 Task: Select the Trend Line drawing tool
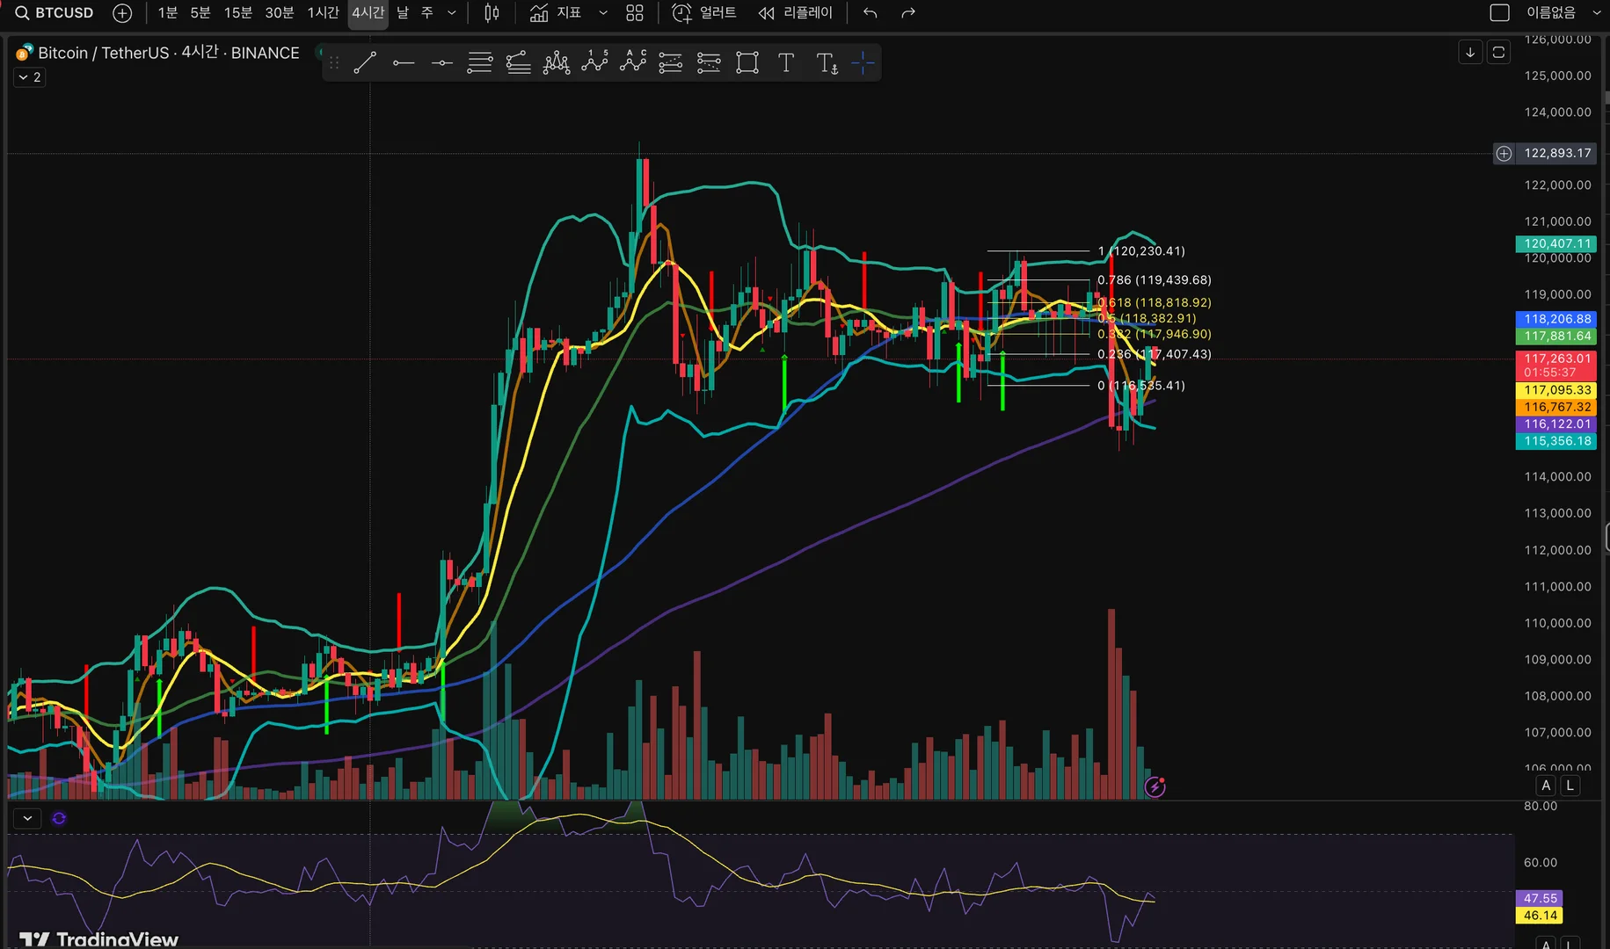click(365, 62)
